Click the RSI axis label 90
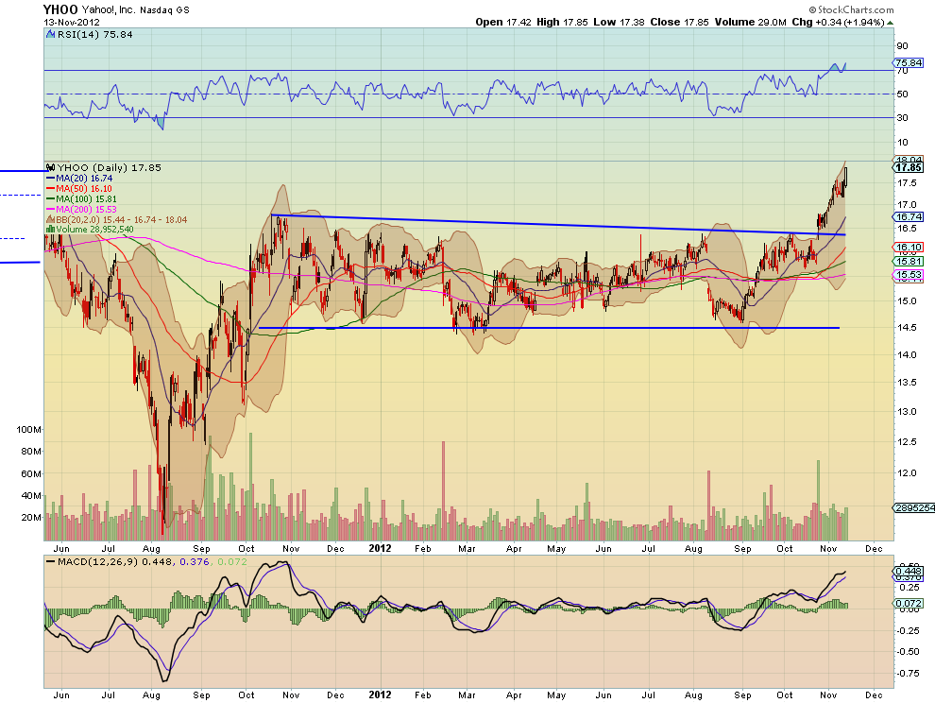 [x=902, y=46]
